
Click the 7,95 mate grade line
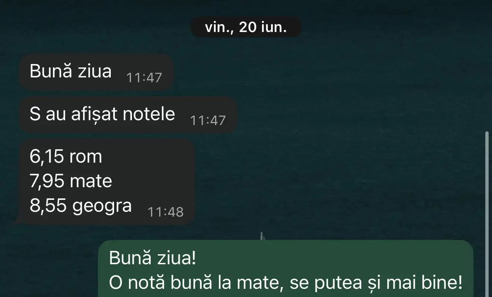(71, 181)
